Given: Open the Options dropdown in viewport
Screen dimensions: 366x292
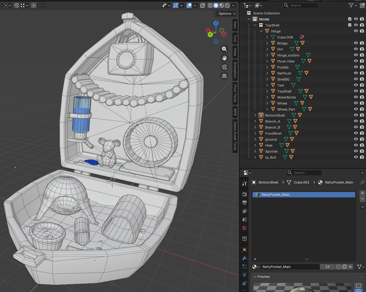Looking at the screenshot, I should tap(227, 14).
